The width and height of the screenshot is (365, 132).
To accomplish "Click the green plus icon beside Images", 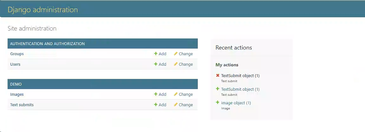I will (156, 94).
